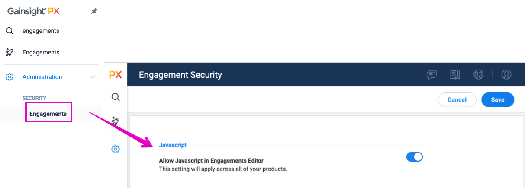Click the gear icon next to Administration
The height and width of the screenshot is (188, 525).
tap(10, 77)
